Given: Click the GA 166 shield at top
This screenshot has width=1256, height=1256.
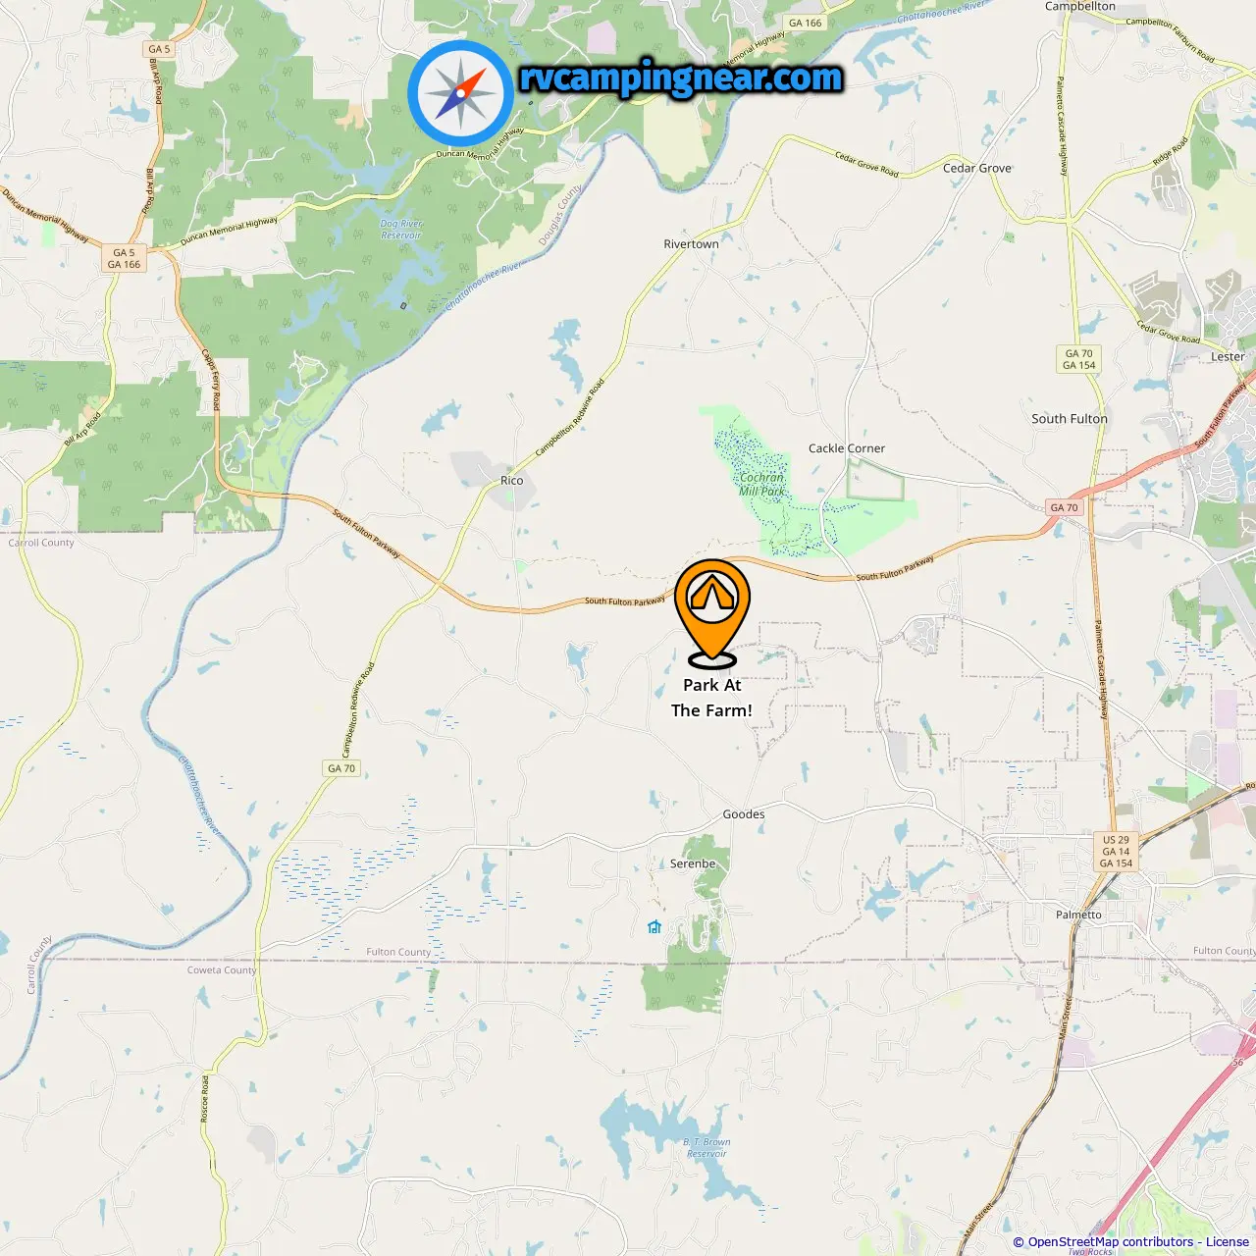Looking at the screenshot, I should pyautogui.click(x=806, y=23).
